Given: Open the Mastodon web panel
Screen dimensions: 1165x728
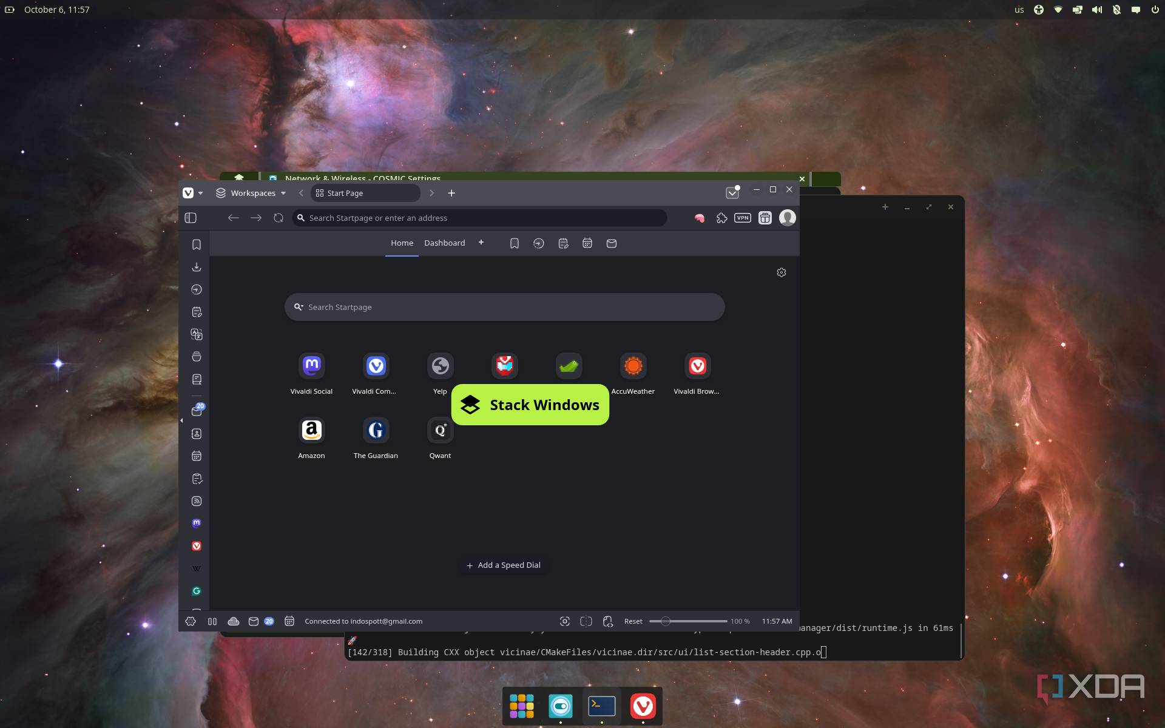Looking at the screenshot, I should [x=197, y=523].
